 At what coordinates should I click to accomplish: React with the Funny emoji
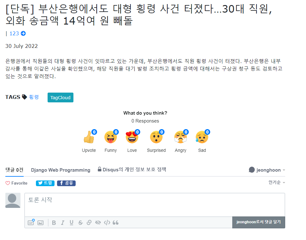click(x=111, y=137)
